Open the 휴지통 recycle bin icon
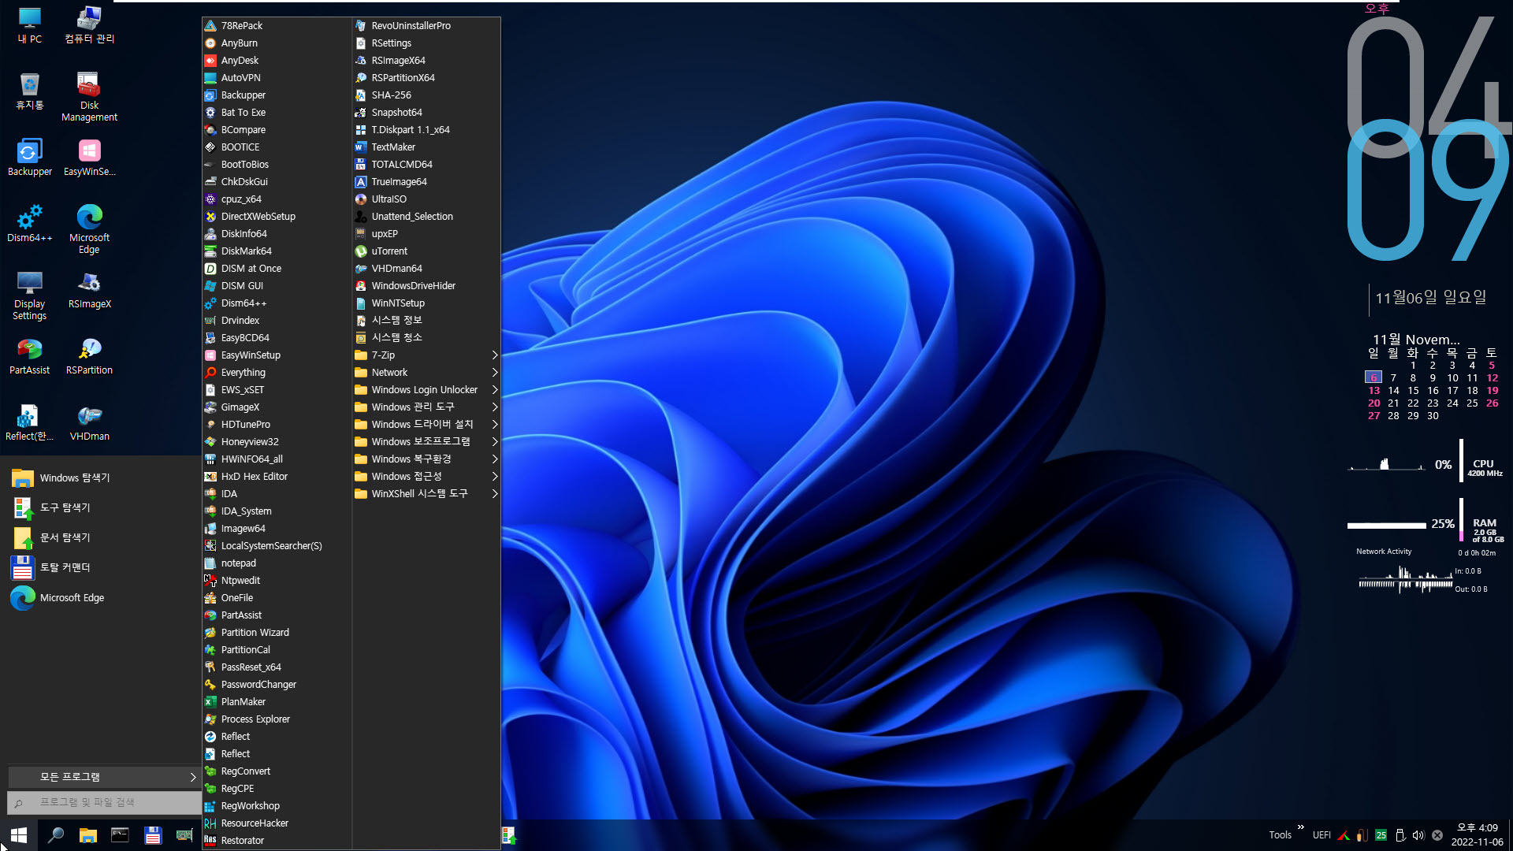 point(30,91)
